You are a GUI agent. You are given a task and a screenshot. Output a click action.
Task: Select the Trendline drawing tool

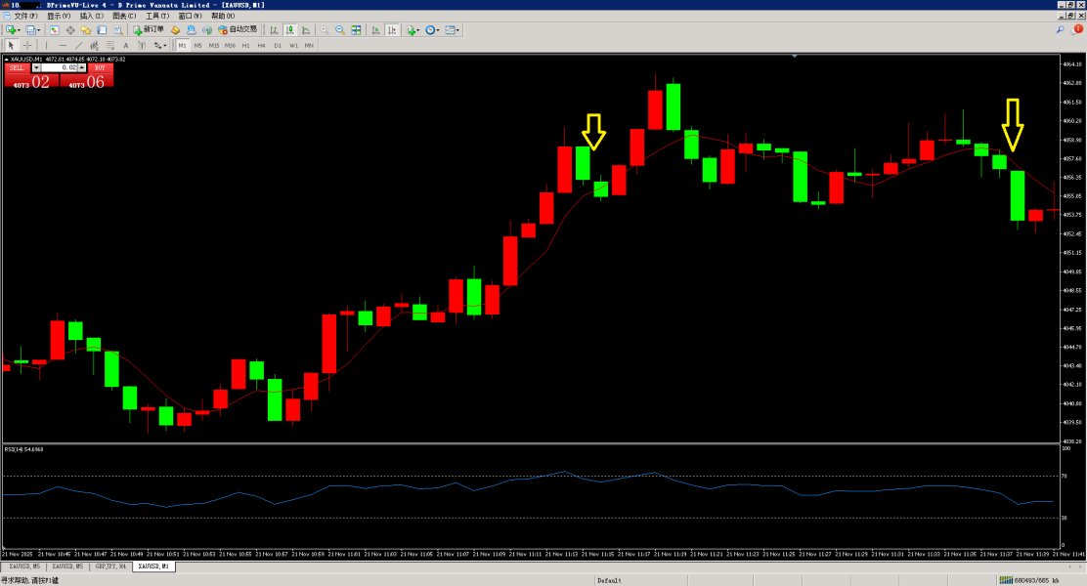tap(78, 45)
